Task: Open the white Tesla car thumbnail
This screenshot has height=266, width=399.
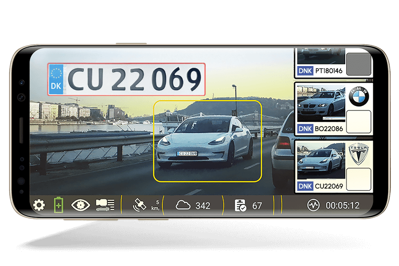Action: coord(321,161)
